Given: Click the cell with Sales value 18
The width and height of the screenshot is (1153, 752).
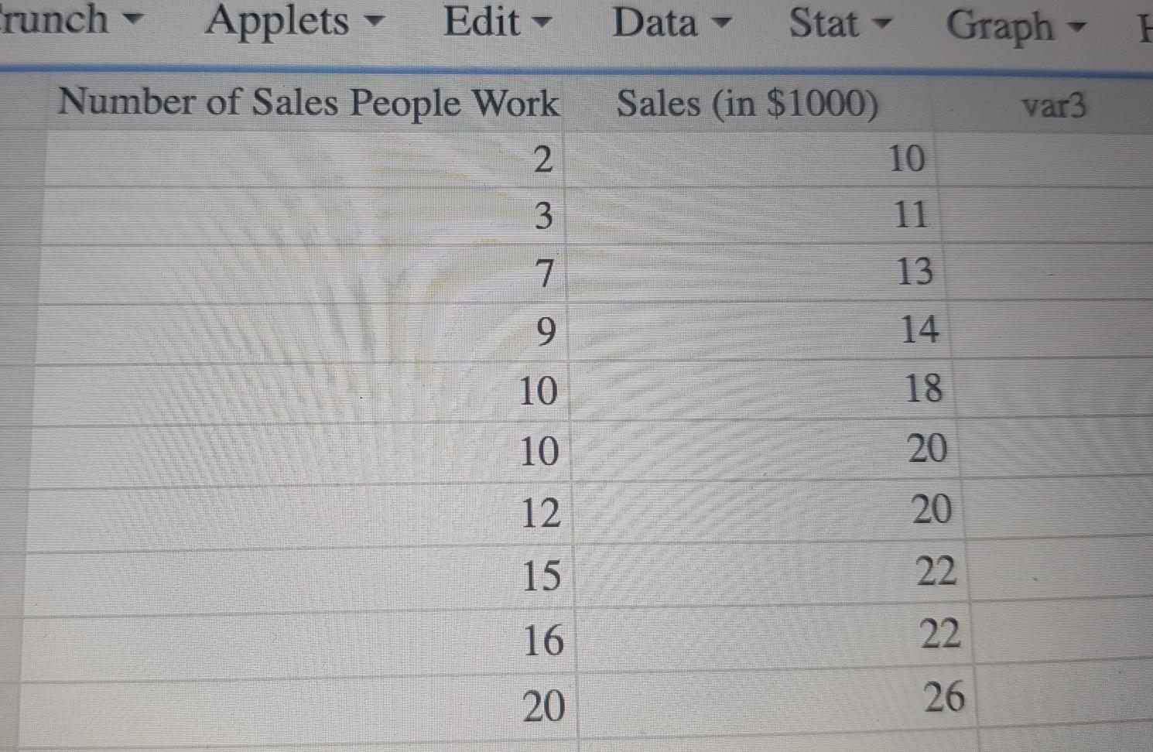Looking at the screenshot, I should 813,391.
